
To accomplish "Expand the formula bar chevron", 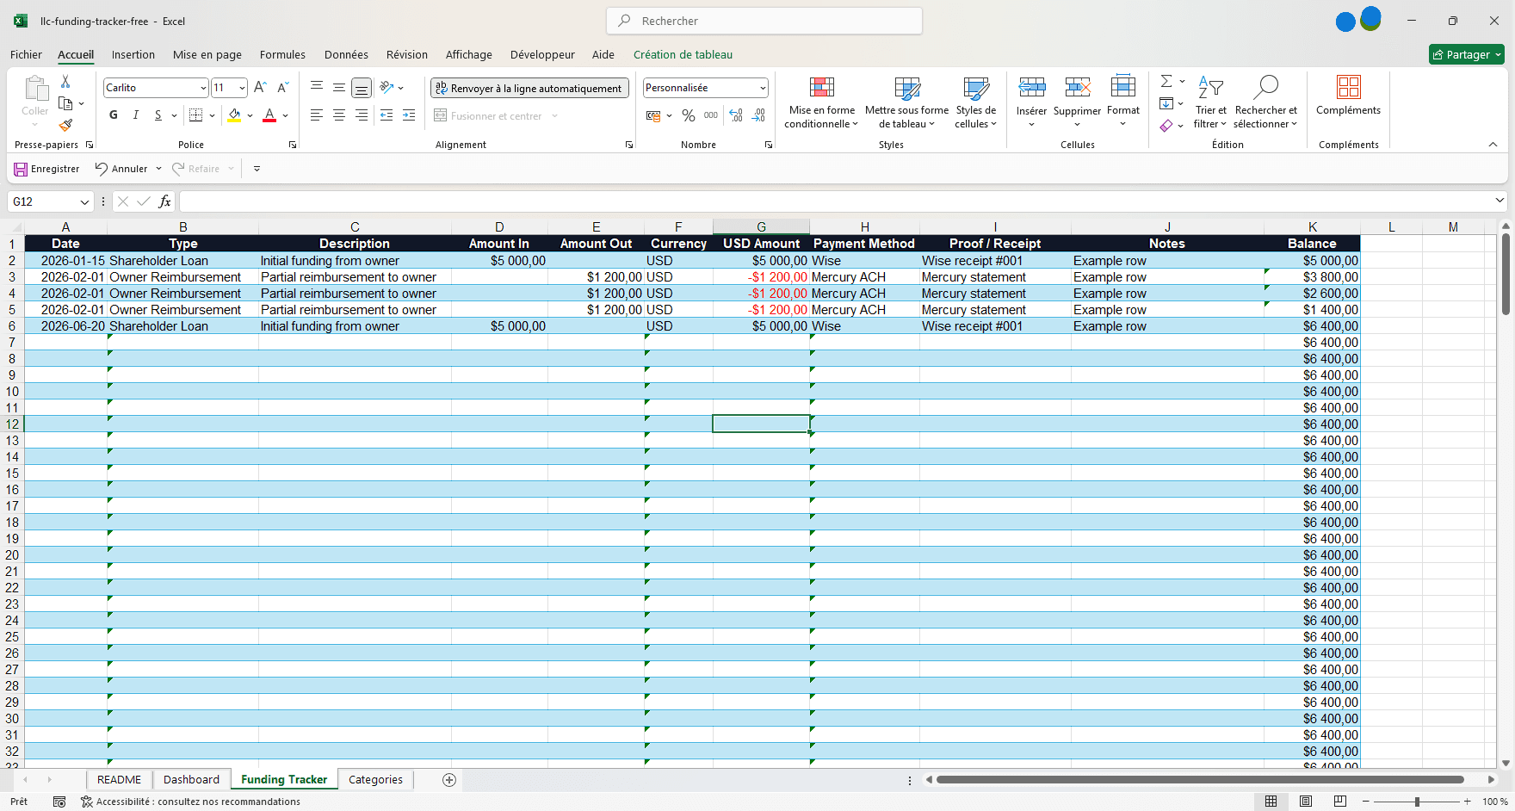I will click(x=1500, y=201).
